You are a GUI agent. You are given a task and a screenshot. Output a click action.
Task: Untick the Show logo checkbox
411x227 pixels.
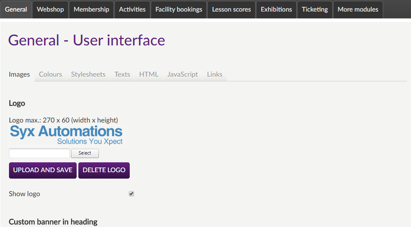coord(131,194)
